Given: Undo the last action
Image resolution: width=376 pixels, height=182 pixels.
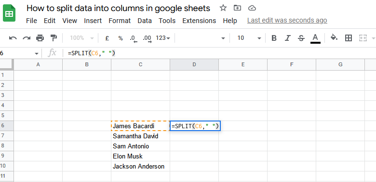Looking at the screenshot, I should (x=13, y=38).
